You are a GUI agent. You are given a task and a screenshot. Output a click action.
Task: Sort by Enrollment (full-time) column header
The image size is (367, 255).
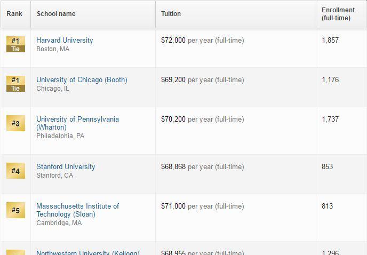[x=338, y=14]
